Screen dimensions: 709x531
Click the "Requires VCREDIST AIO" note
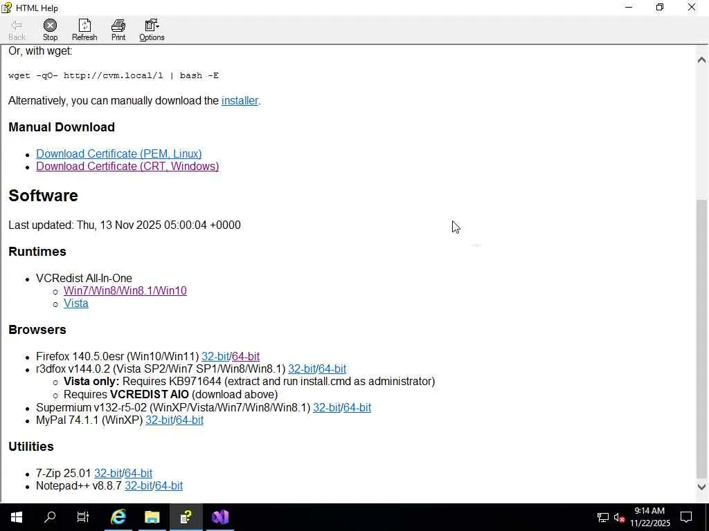click(x=170, y=395)
